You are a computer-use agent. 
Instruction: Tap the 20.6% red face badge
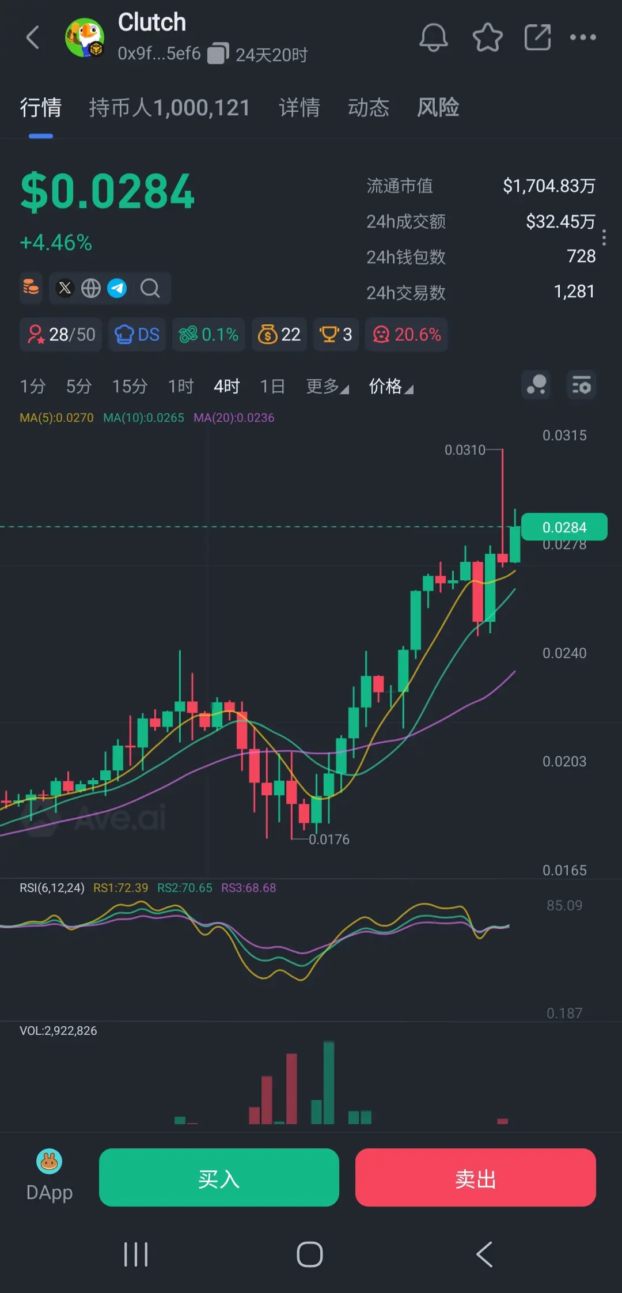pos(407,334)
